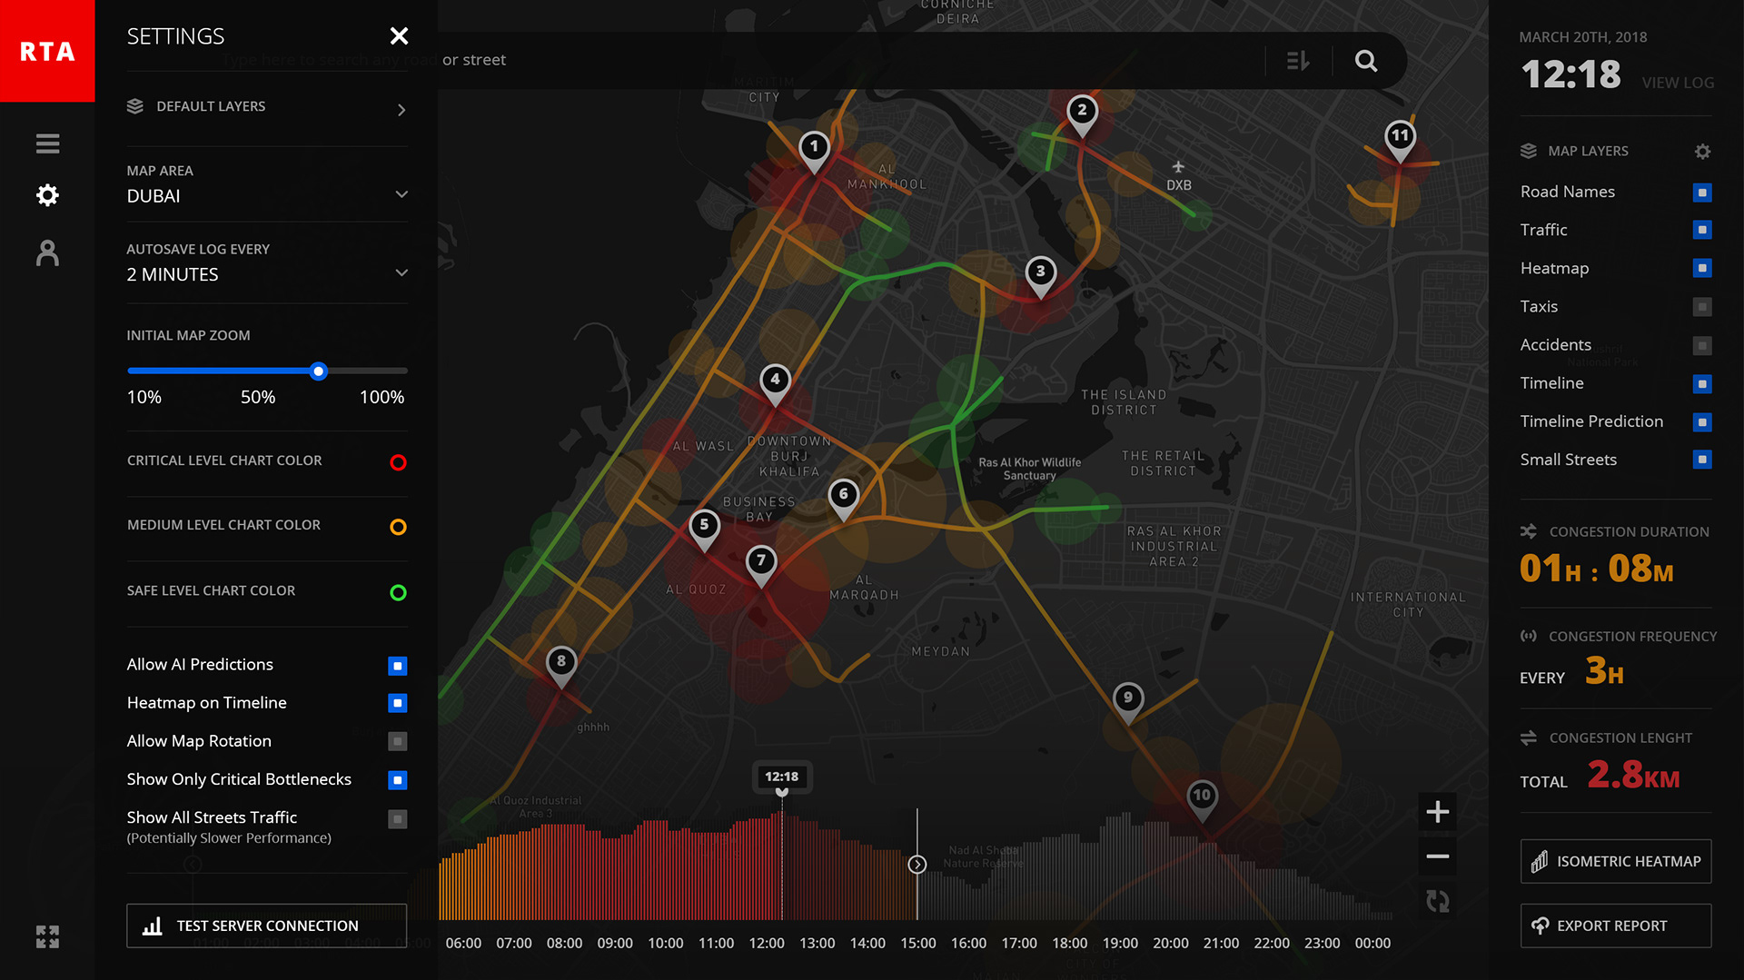Screen dimensions: 1744x980
Task: Select map marker number 4
Action: pyautogui.click(x=775, y=383)
